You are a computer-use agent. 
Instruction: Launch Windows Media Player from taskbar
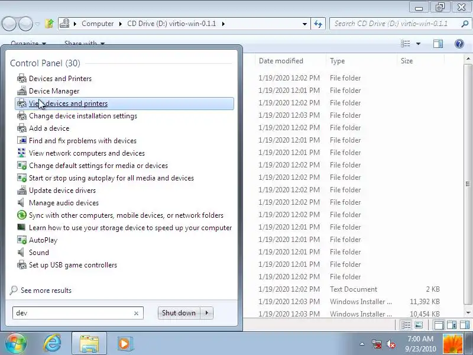pyautogui.click(x=125, y=344)
